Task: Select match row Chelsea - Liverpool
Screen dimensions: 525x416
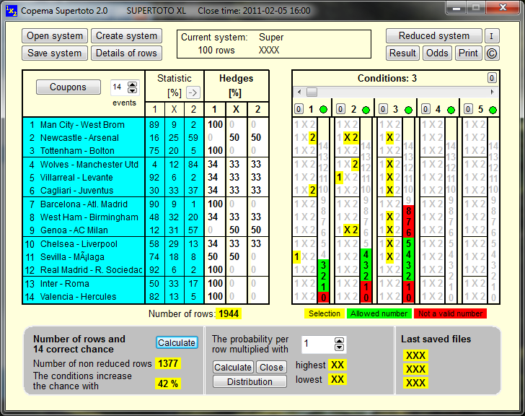Action: pos(84,244)
